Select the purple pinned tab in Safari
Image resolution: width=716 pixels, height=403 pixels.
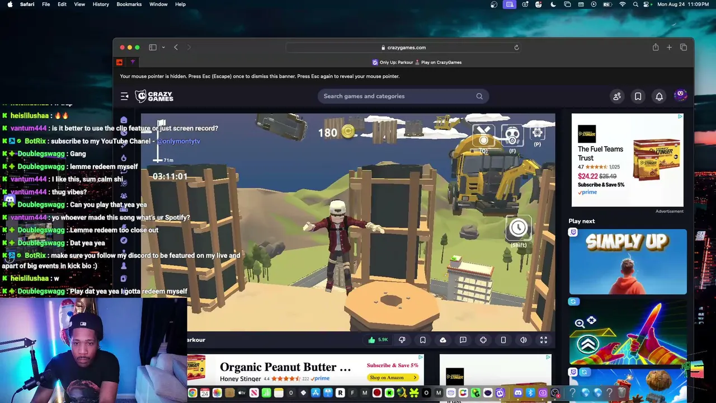133,62
